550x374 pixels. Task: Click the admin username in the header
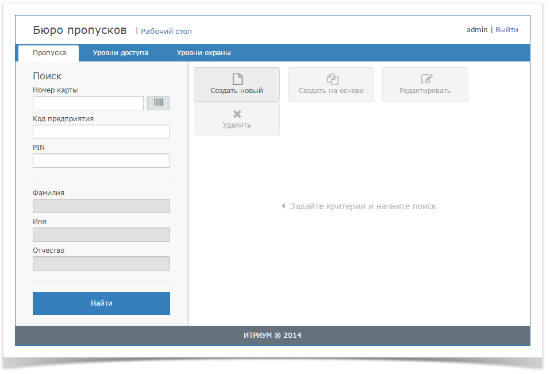[476, 30]
